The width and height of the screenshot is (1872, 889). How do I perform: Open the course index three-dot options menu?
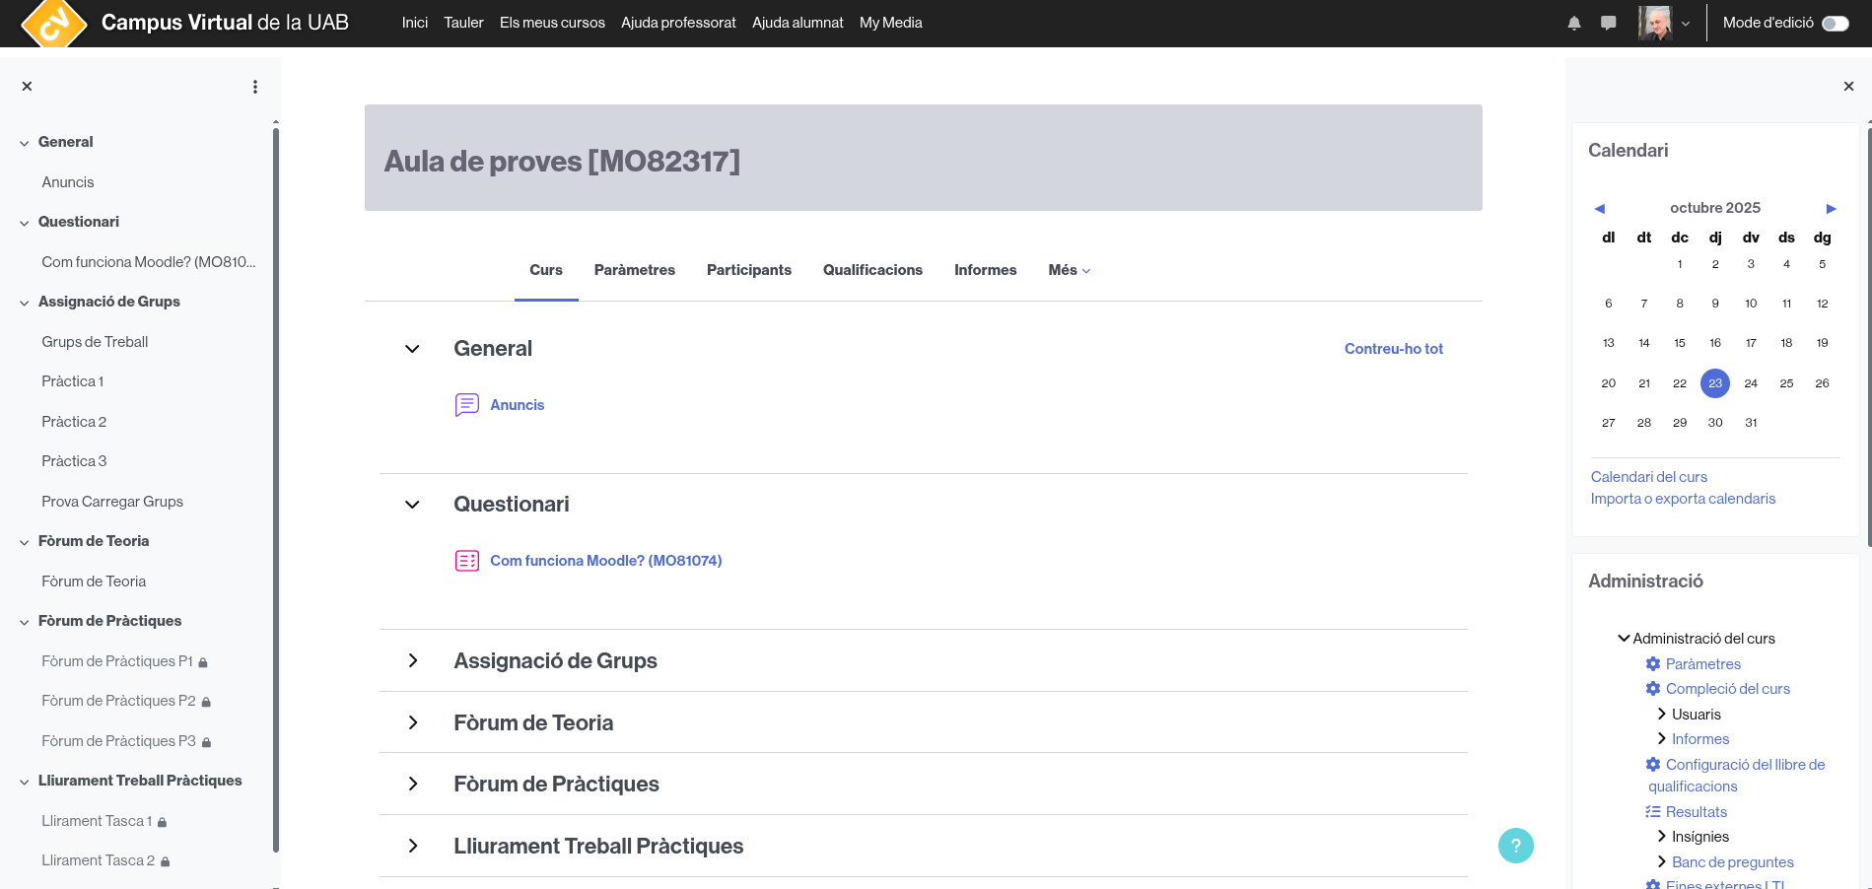click(255, 87)
